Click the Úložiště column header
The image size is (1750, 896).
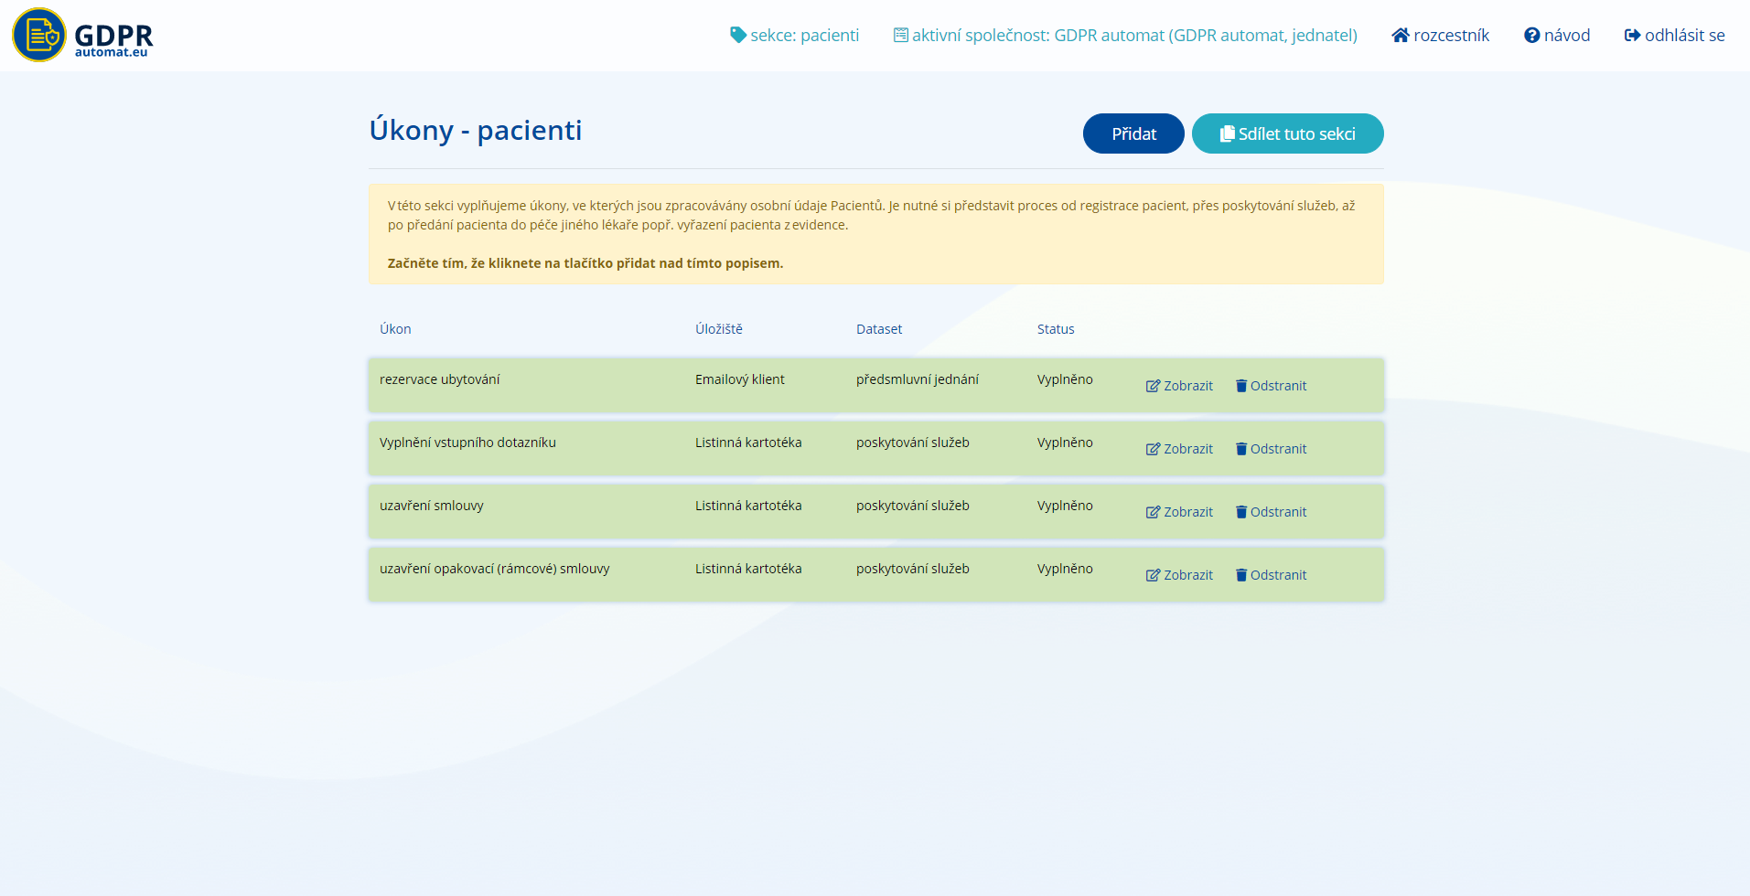[x=719, y=329]
